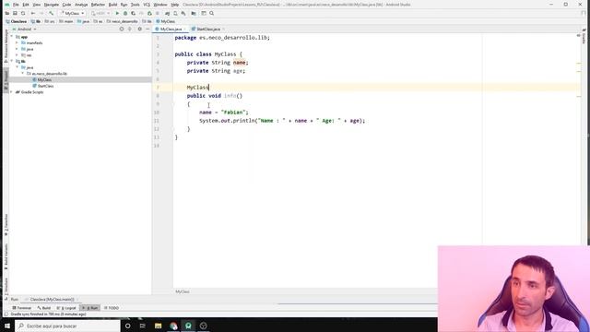Click the Run with Coverage icon
Screen dimensions: 590x332
click(133, 13)
